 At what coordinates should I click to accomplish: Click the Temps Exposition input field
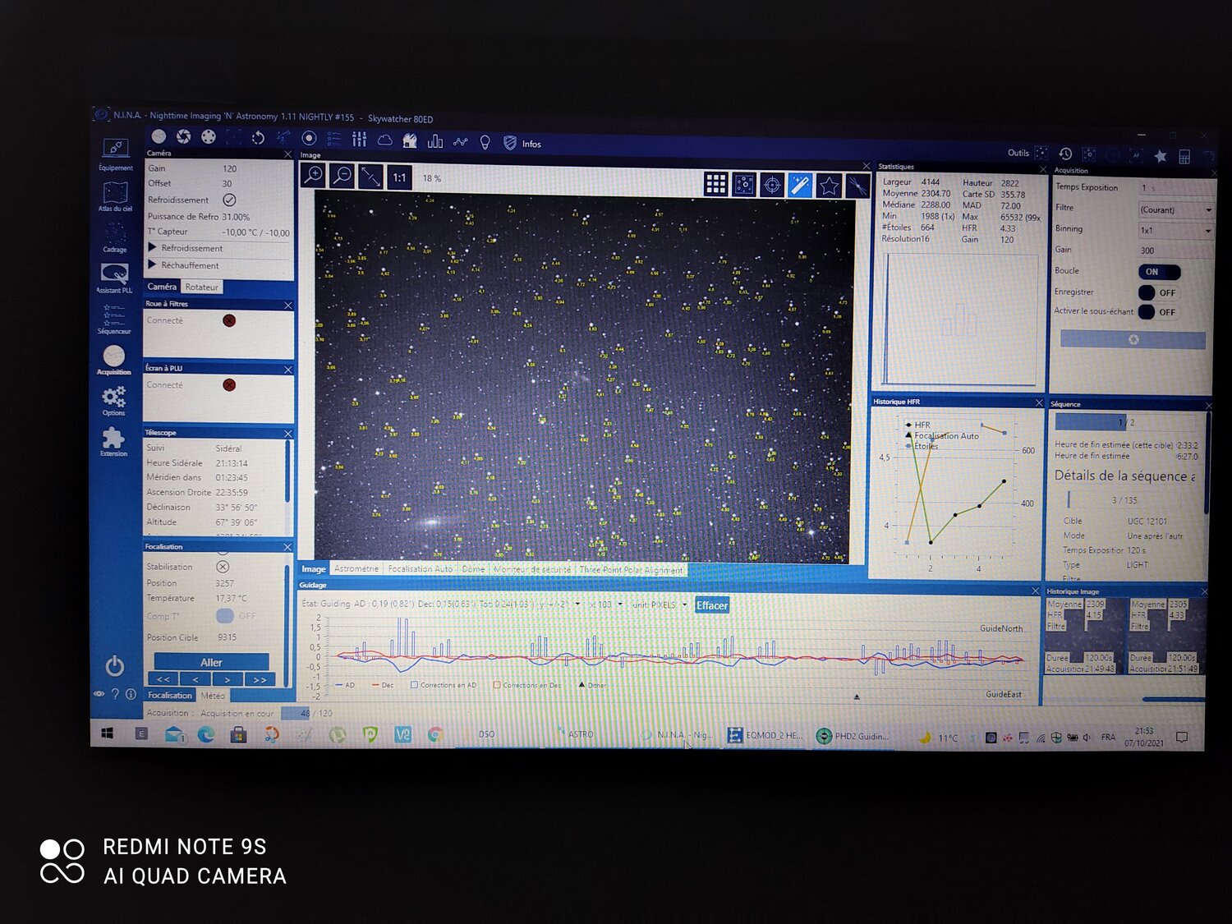coord(1175,188)
